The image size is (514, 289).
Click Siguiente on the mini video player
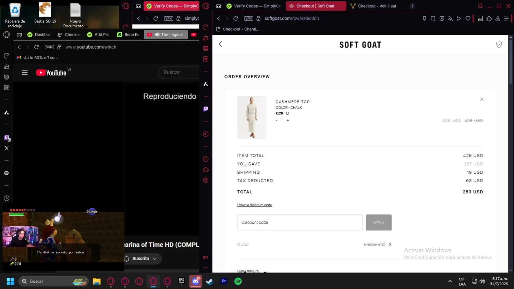tap(92, 212)
